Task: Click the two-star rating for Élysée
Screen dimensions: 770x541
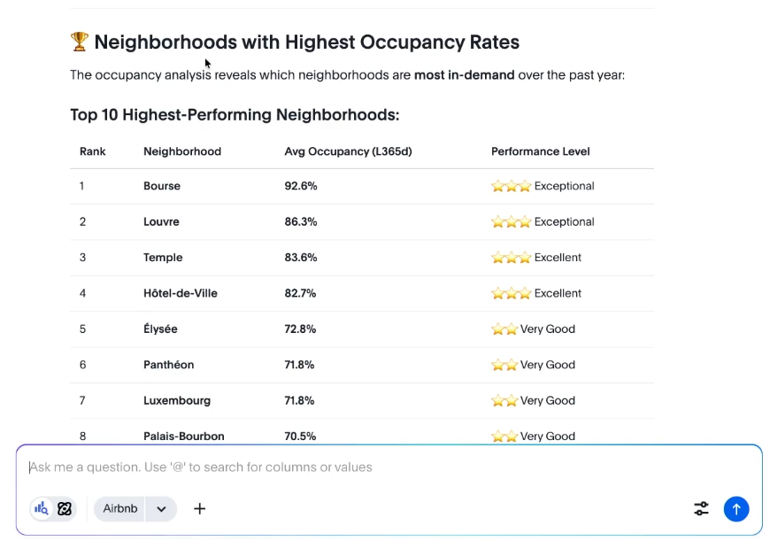Action: coord(504,329)
